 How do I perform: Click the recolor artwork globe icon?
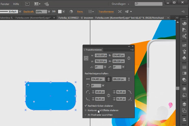[71, 11]
